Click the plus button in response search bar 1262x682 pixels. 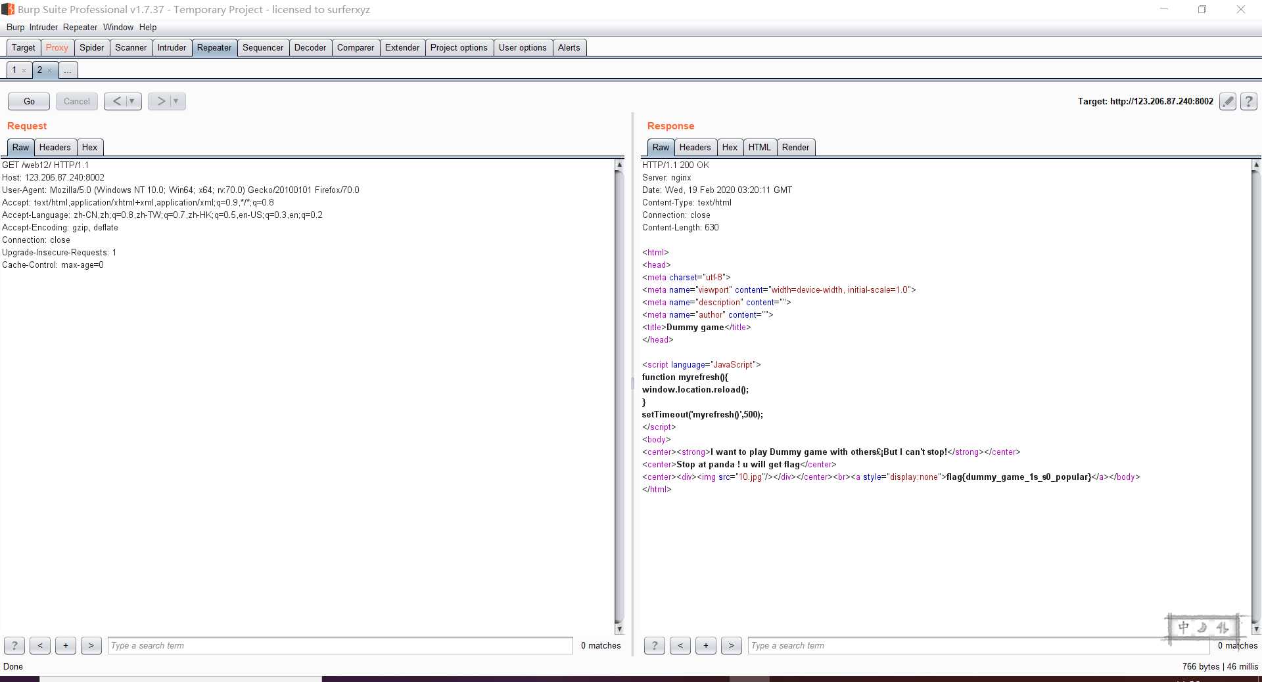tap(706, 645)
